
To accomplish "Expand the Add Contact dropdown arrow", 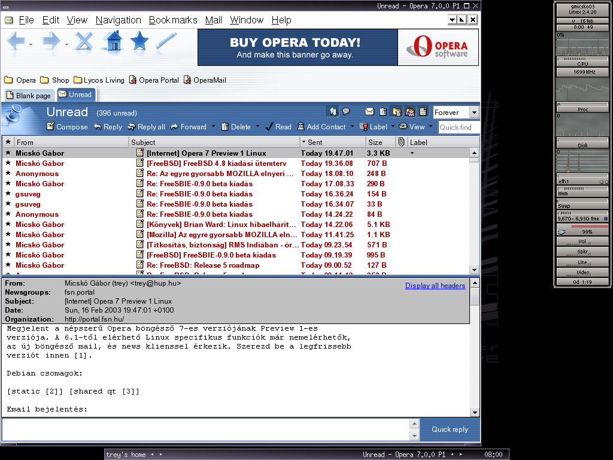I will coord(352,126).
